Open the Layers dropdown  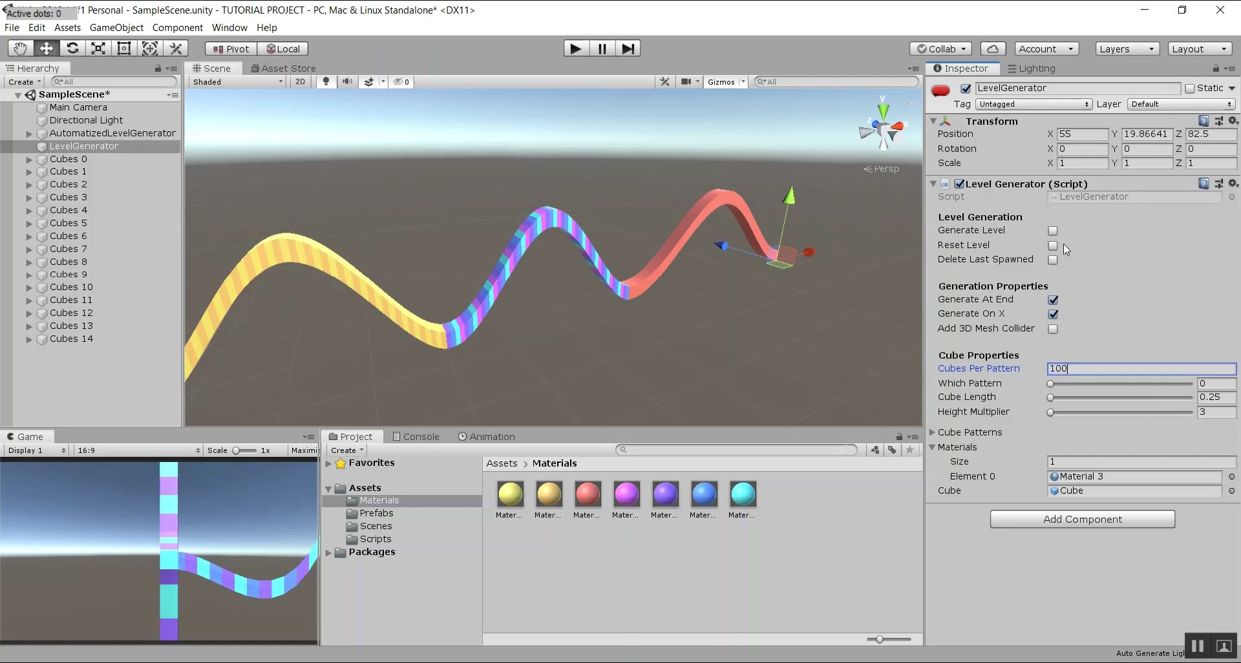coord(1126,48)
